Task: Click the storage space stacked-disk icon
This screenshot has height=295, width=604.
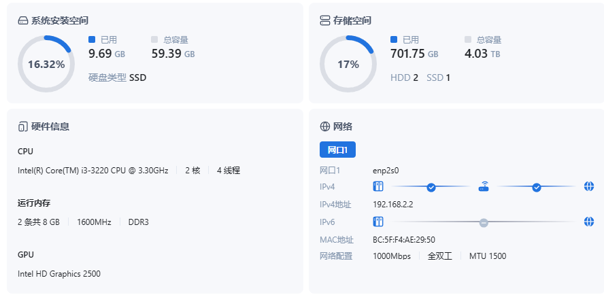Action: [x=325, y=21]
